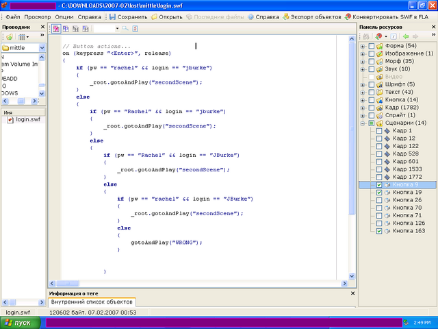
Task: Click the binoculars find icon in resource panel
Action: (x=366, y=36)
